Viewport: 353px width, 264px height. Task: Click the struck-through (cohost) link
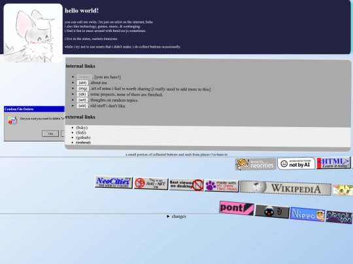pos(83,142)
